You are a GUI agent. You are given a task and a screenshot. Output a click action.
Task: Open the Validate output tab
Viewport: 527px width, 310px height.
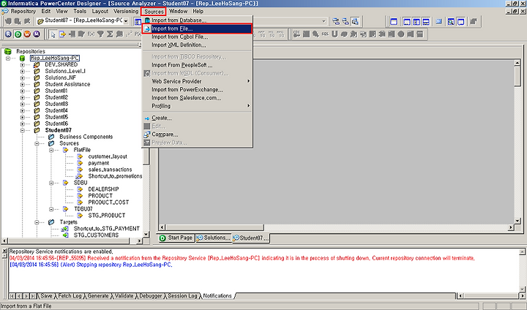124,296
